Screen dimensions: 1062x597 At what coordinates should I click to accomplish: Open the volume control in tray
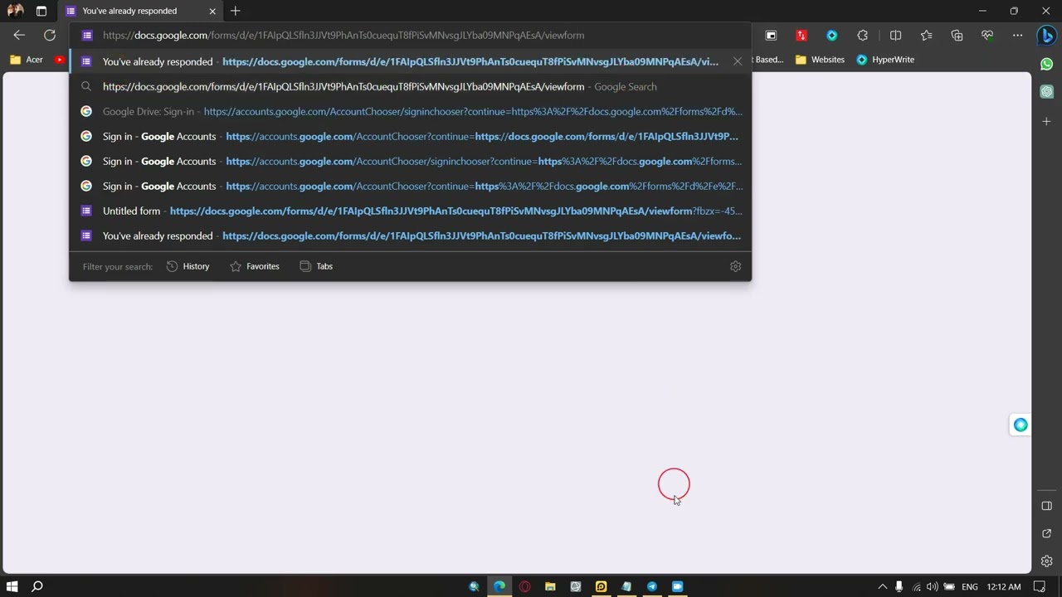point(933,586)
